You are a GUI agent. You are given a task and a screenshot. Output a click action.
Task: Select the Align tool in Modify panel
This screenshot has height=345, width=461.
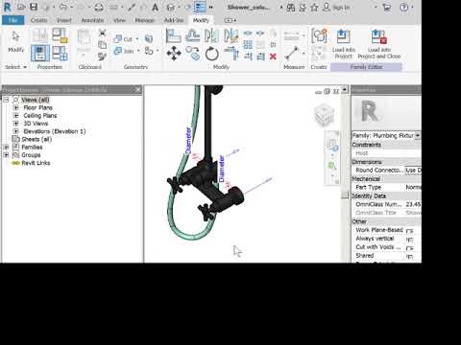coord(174,35)
